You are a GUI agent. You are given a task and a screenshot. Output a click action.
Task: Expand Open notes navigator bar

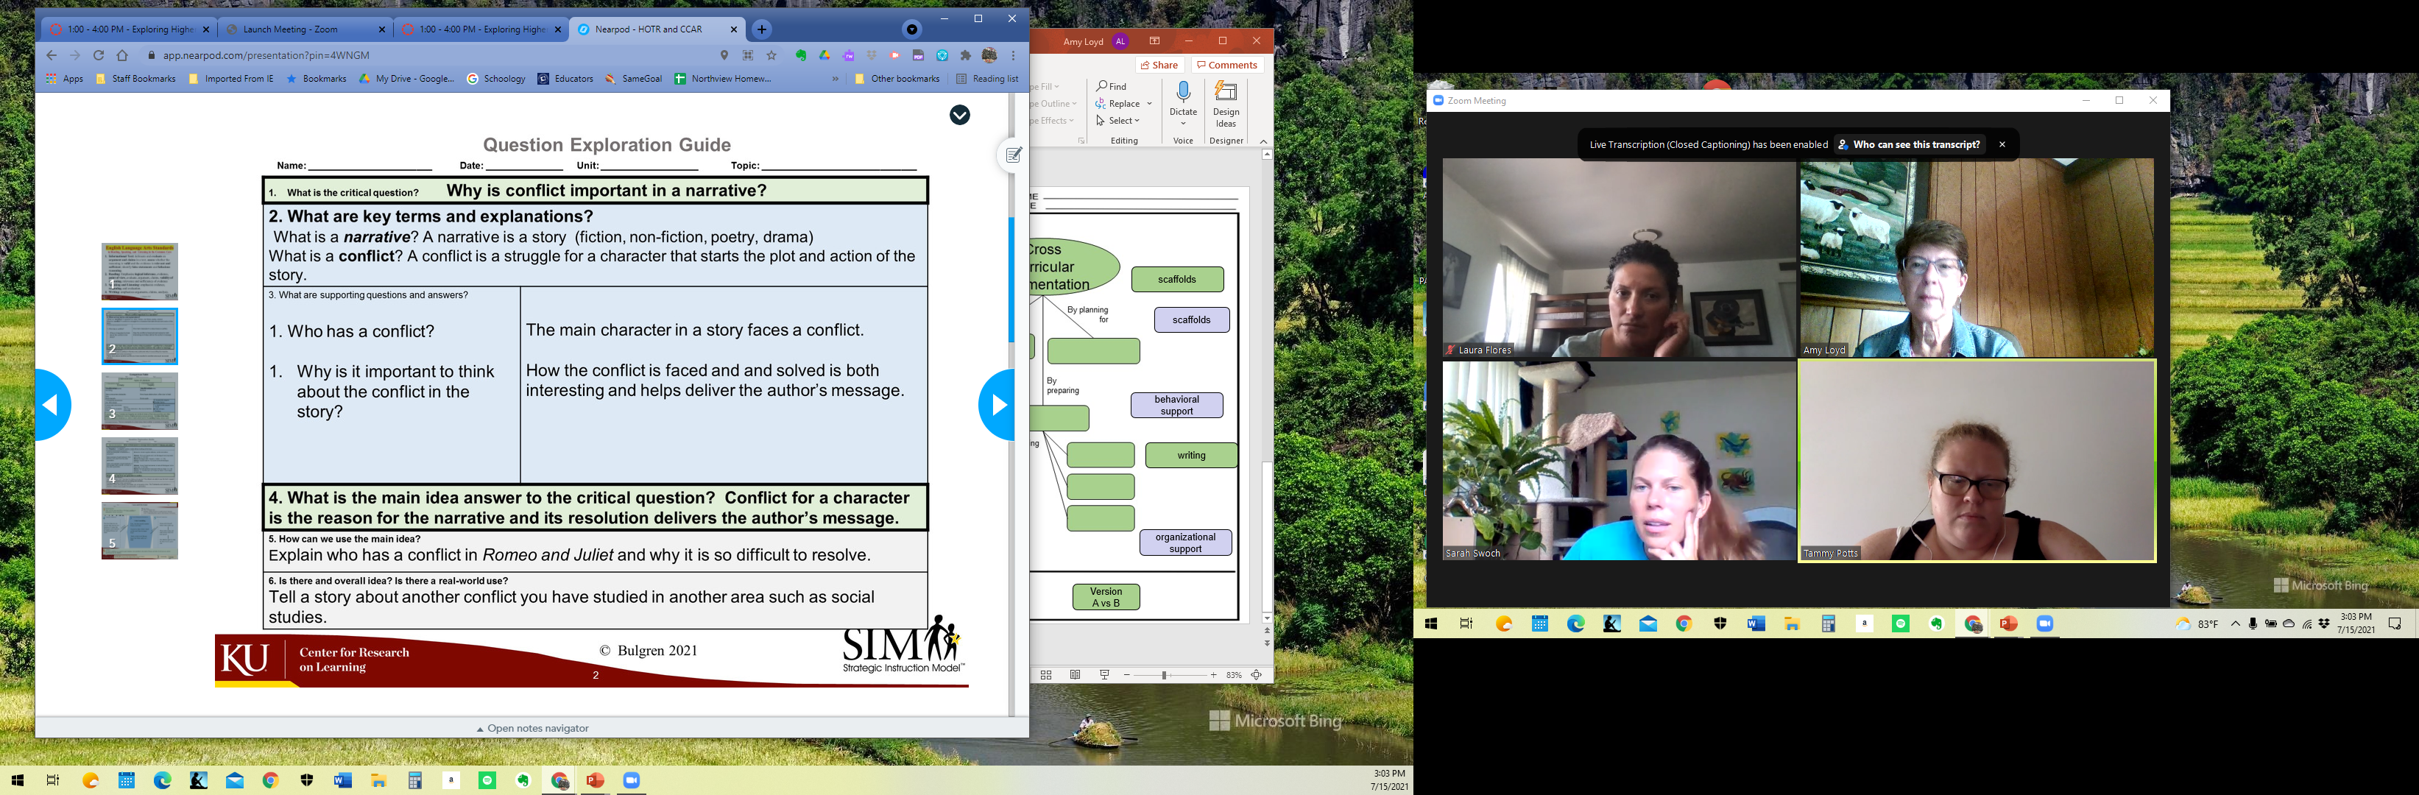pyautogui.click(x=532, y=728)
